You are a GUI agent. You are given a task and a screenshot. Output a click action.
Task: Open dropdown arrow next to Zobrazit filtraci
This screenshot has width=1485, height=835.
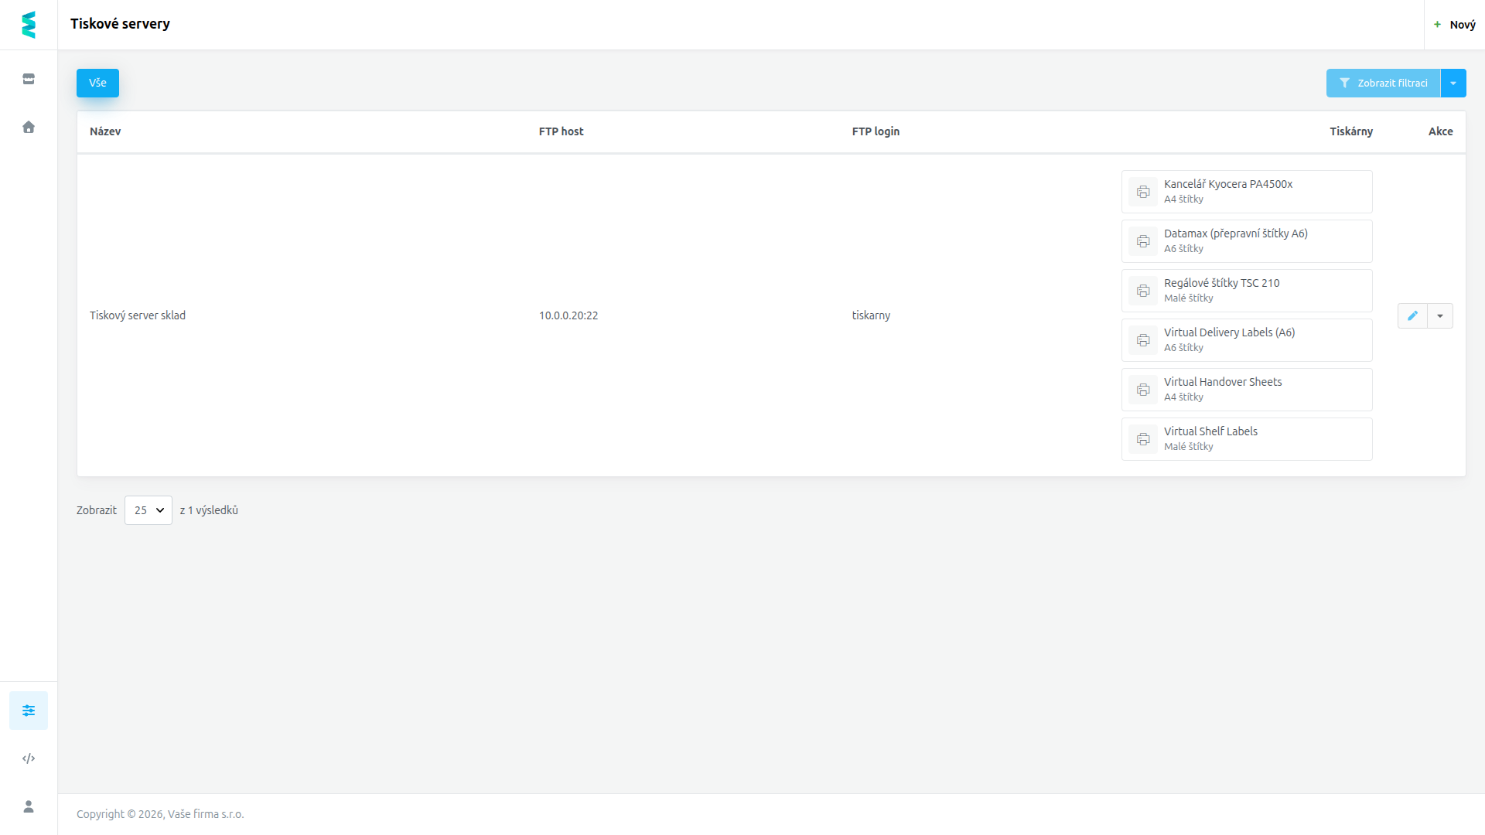click(1453, 83)
